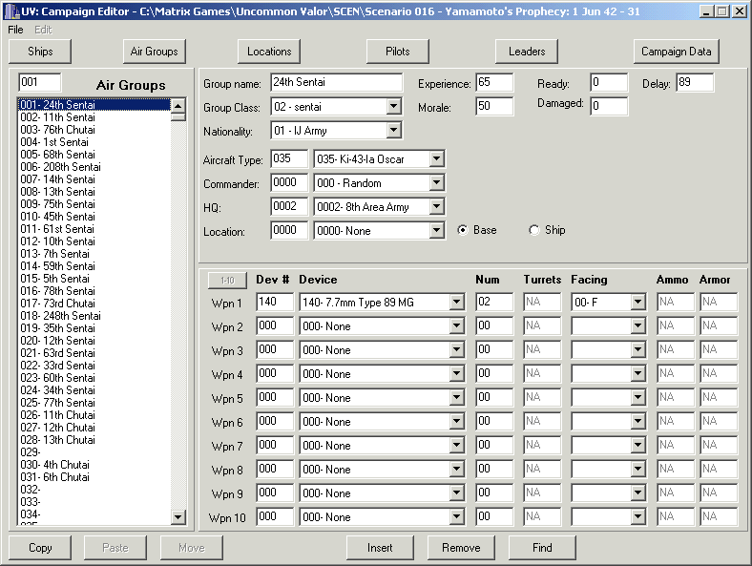Screen dimensions: 752x566
Task: Open the Leaders section
Action: pos(527,52)
